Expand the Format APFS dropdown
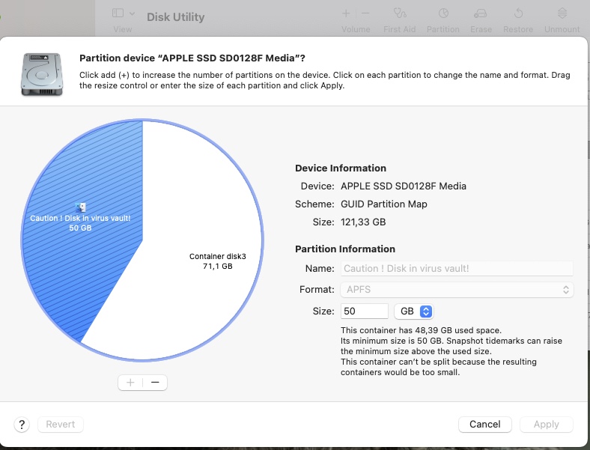Image resolution: width=590 pixels, height=450 pixels. pyautogui.click(x=457, y=289)
